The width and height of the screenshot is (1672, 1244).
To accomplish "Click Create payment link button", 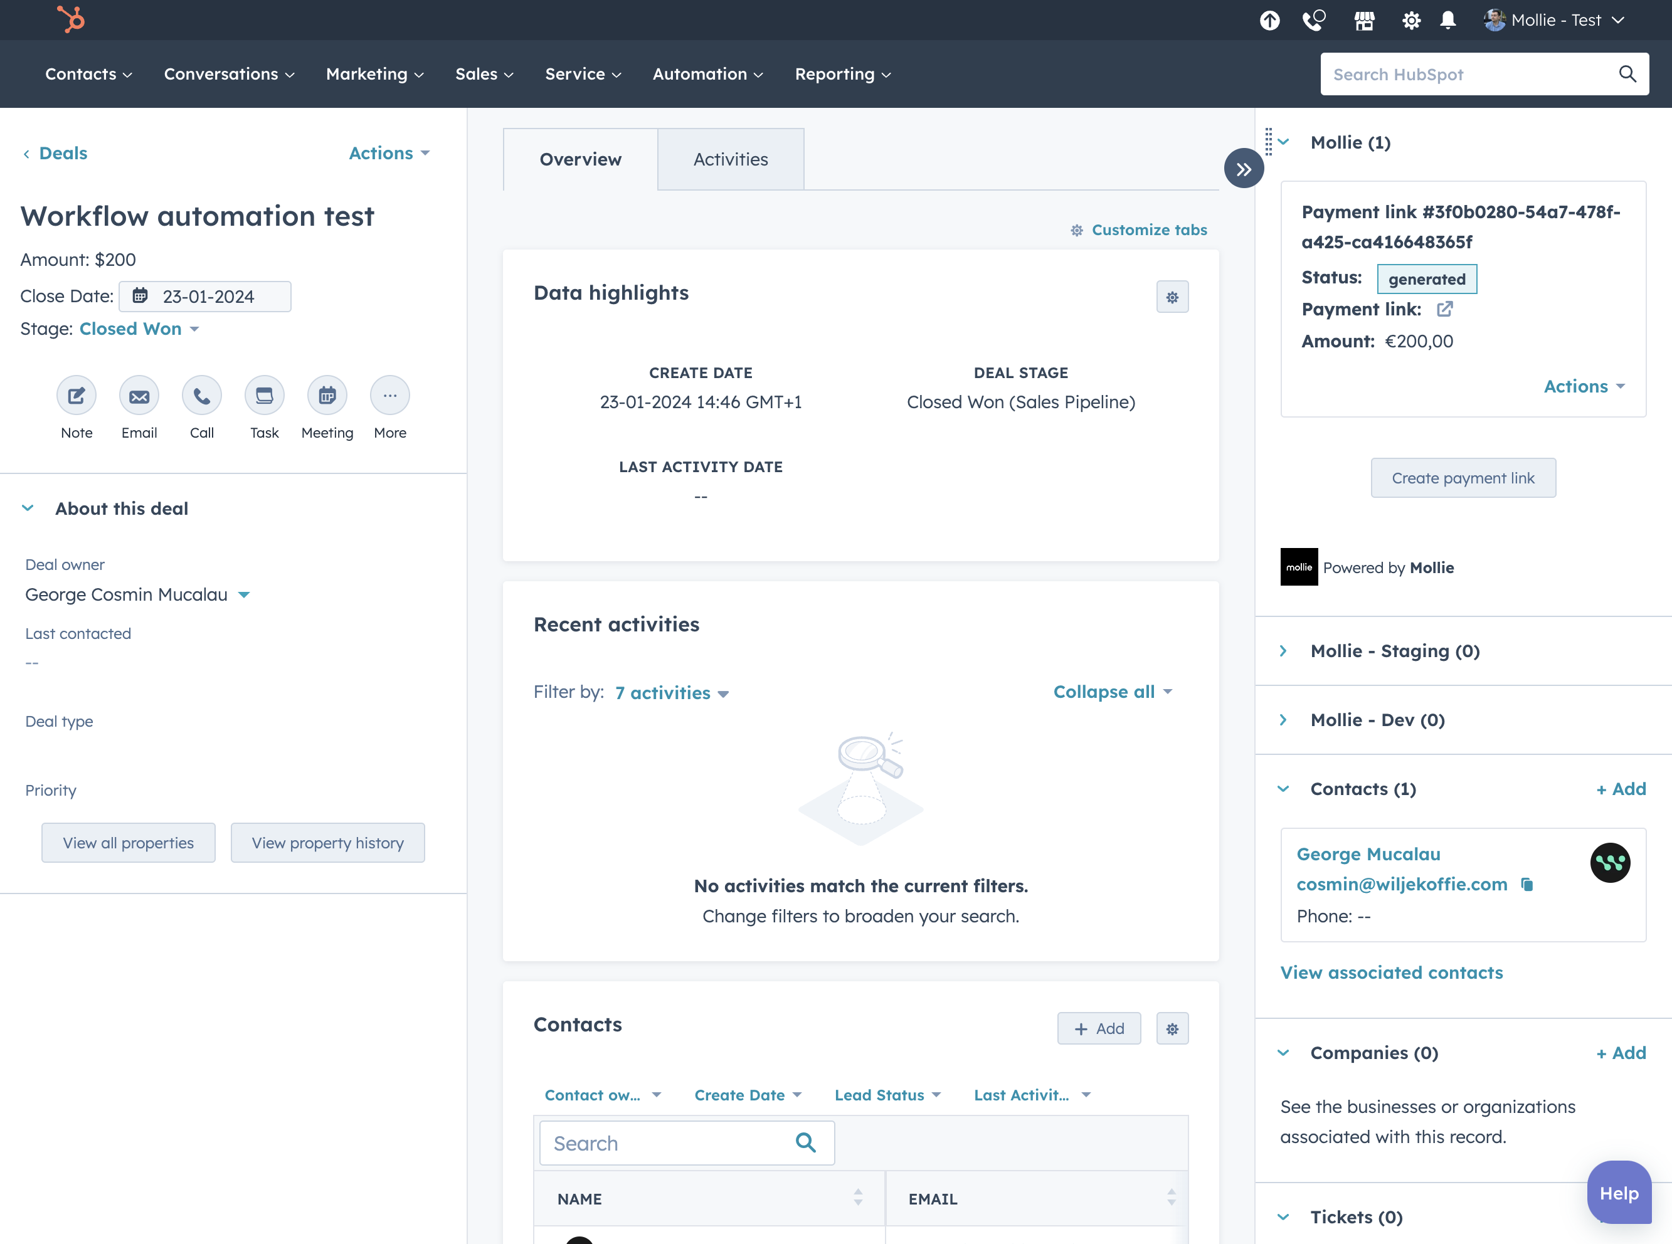I will (x=1463, y=477).
